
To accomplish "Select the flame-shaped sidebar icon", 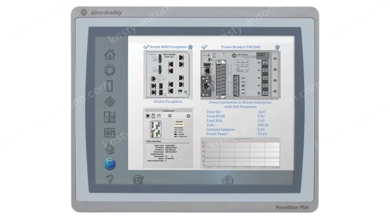I will (109, 148).
